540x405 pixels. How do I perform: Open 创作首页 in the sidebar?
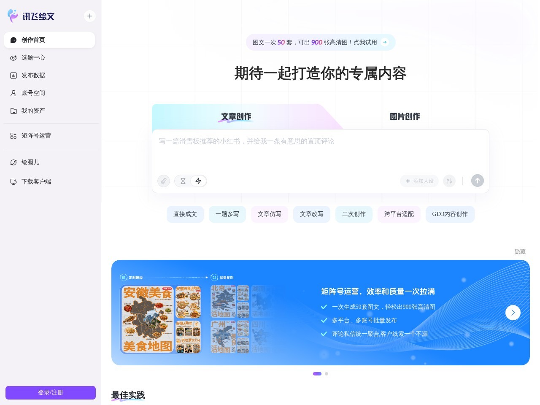pos(49,40)
